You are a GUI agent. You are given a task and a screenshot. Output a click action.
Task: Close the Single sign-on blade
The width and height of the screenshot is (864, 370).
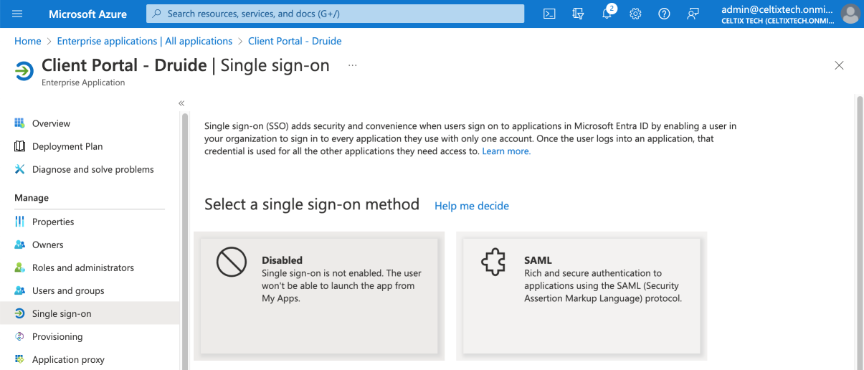839,65
